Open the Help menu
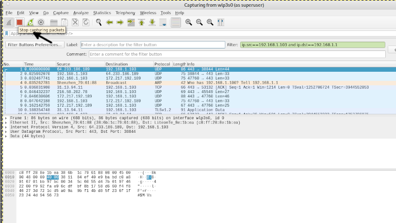This screenshot has height=223, width=396. pos(179,13)
